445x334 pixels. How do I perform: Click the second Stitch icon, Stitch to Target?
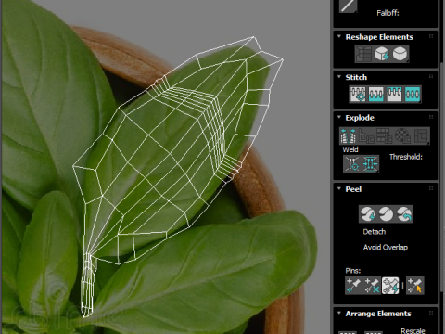[375, 94]
